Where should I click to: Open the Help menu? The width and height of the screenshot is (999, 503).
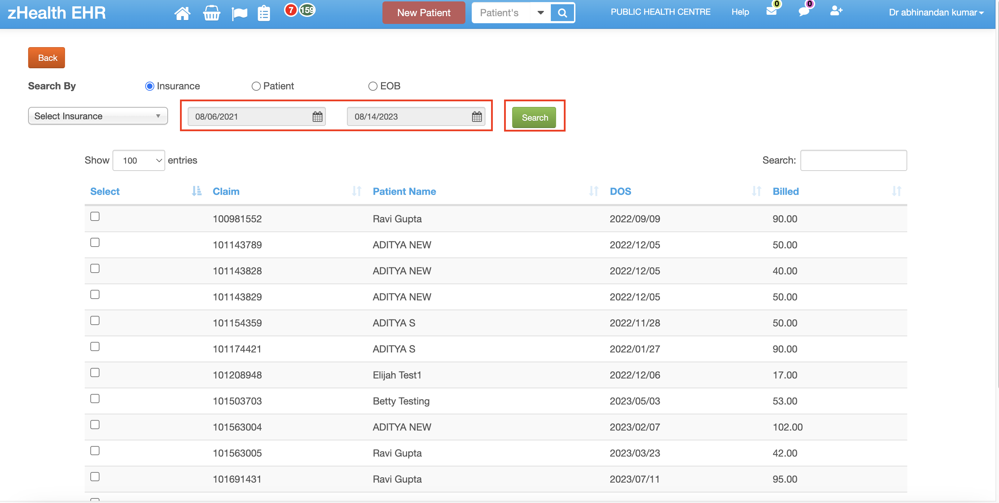click(740, 12)
